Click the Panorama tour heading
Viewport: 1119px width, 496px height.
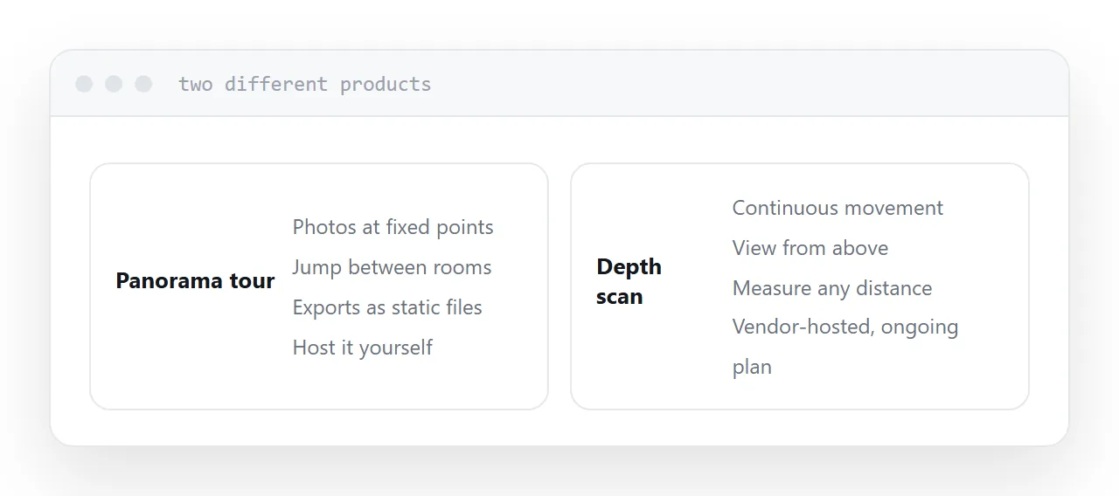point(195,281)
